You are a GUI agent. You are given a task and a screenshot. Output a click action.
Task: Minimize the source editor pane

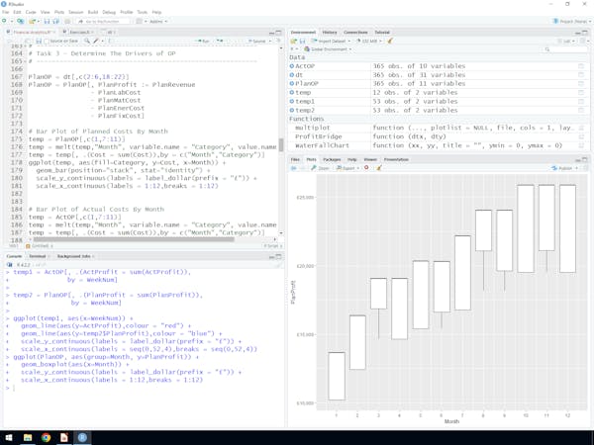(271, 33)
